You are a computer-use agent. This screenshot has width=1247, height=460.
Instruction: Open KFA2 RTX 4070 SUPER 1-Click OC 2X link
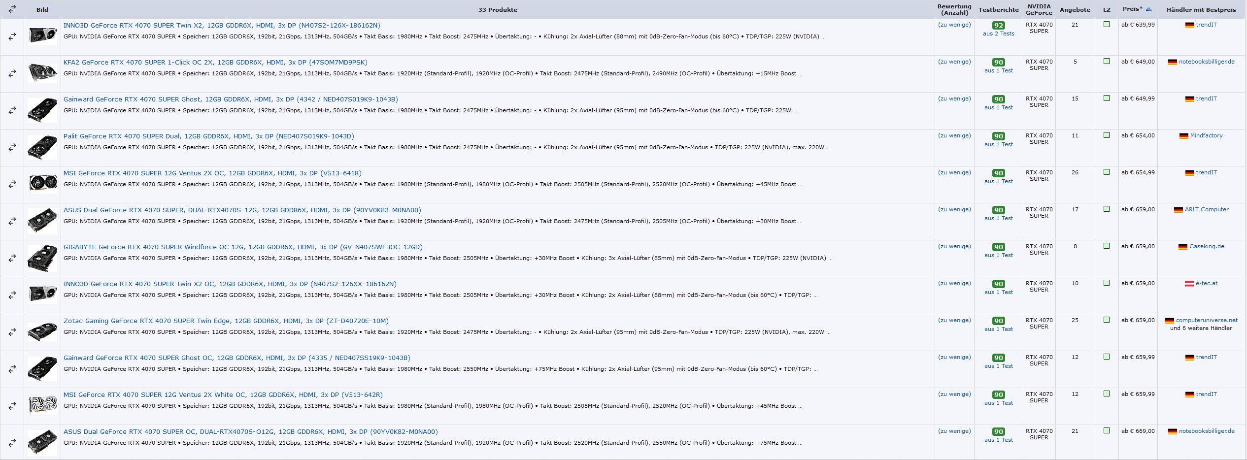point(215,62)
